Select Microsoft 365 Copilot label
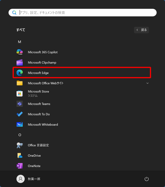The width and height of the screenshot is (165, 187). click(43, 52)
